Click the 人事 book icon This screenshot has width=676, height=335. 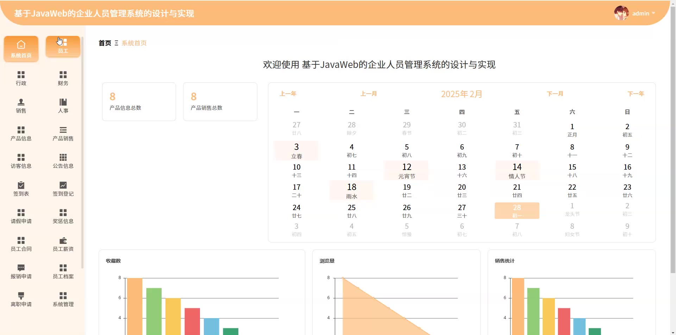tap(63, 102)
